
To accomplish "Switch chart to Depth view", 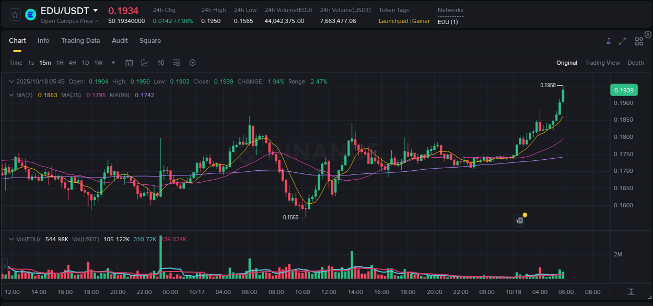I will (x=635, y=63).
